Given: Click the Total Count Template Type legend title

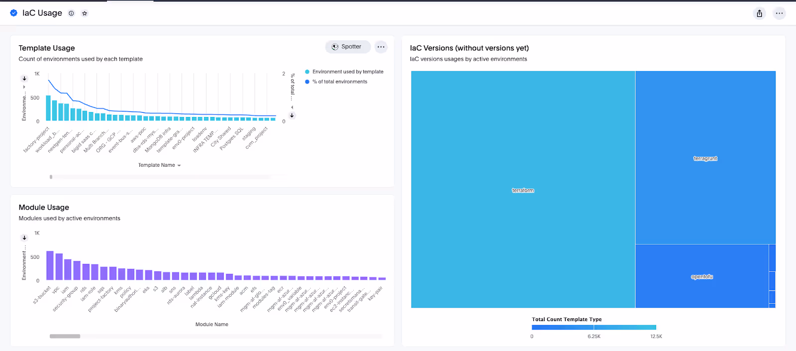Looking at the screenshot, I should [567, 320].
